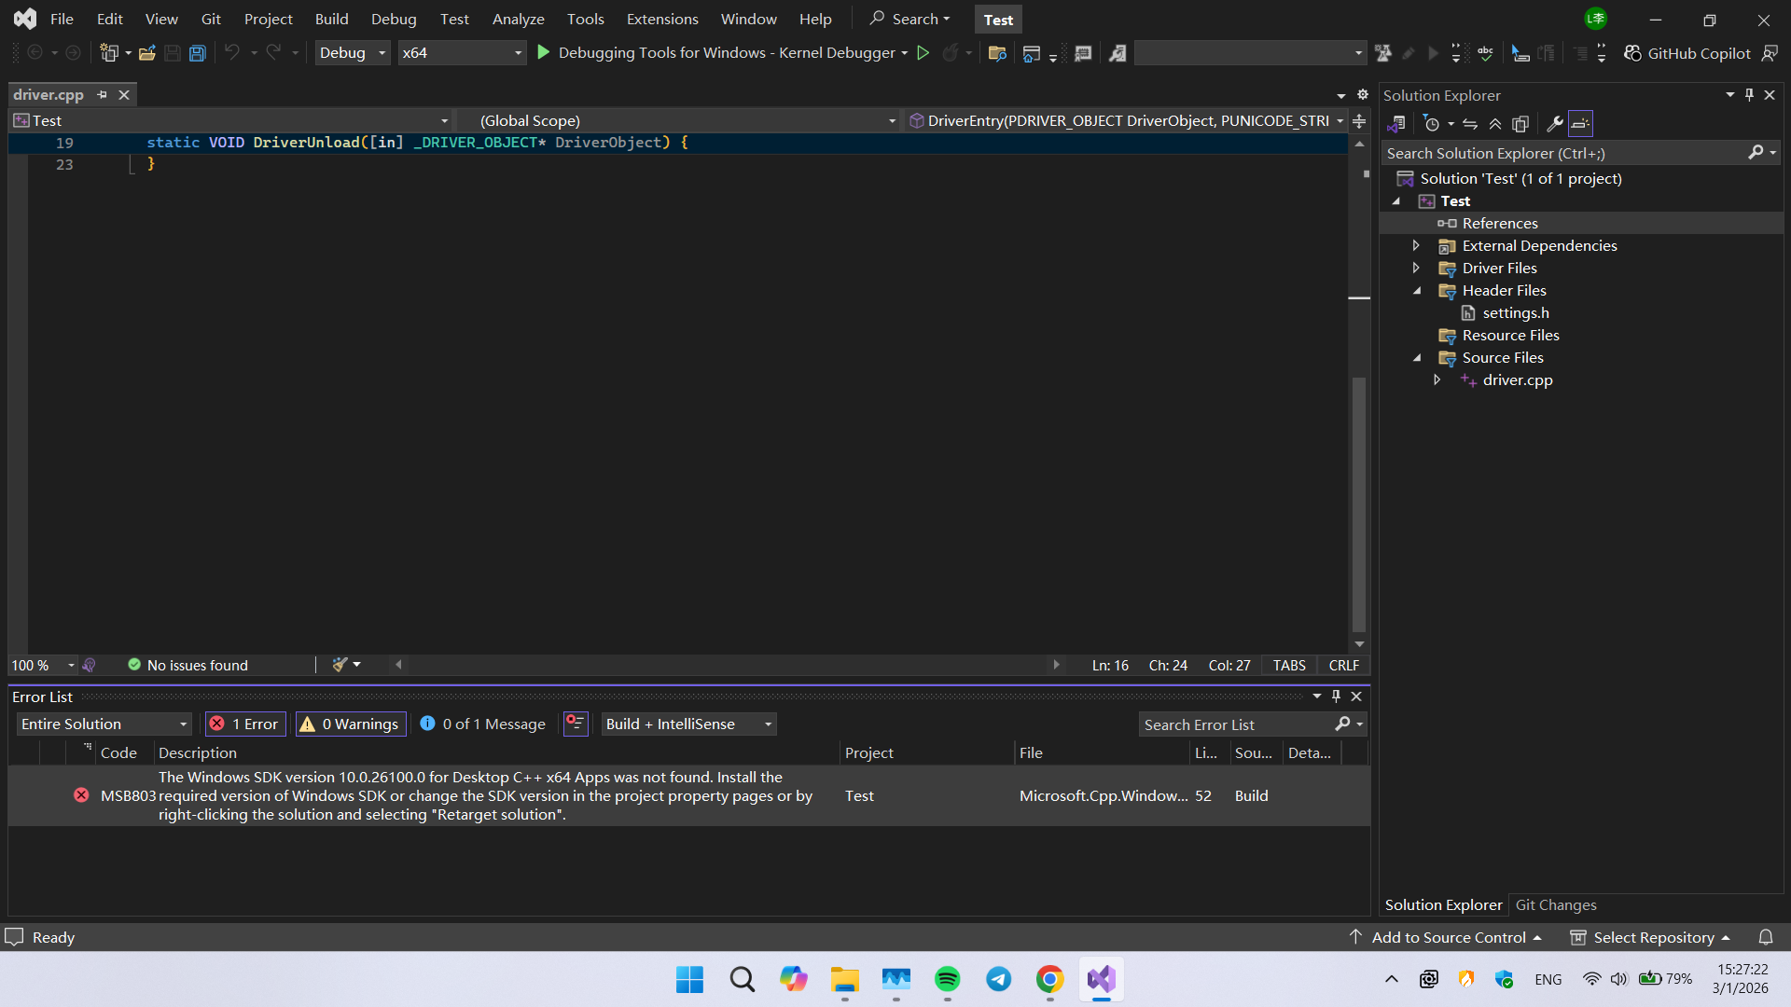Toggle the 1 Error filter
This screenshot has width=1791, height=1007.
244,724
